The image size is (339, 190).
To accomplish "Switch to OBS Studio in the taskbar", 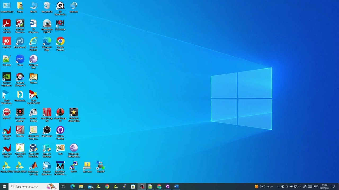I will coord(142,187).
